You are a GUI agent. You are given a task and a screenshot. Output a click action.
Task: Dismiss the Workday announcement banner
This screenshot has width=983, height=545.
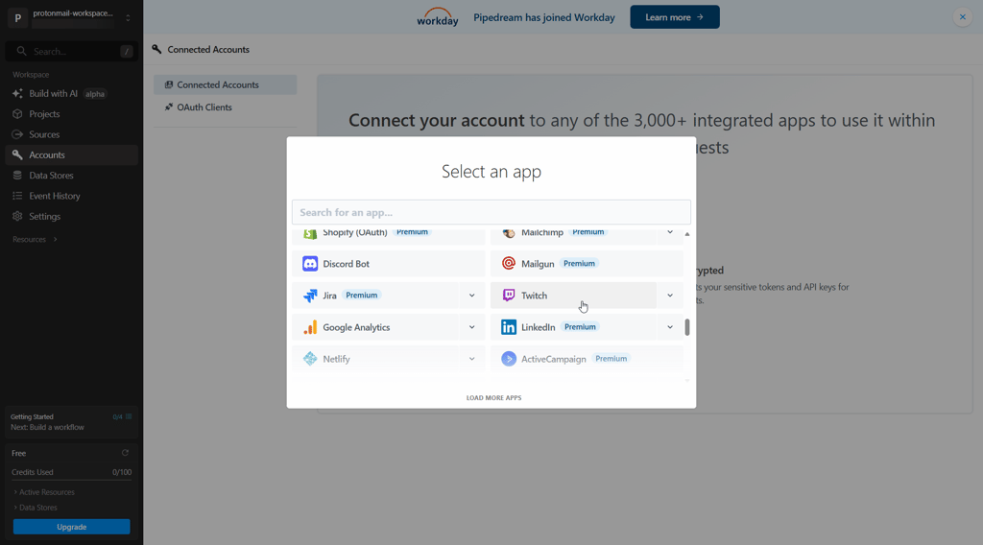click(962, 17)
